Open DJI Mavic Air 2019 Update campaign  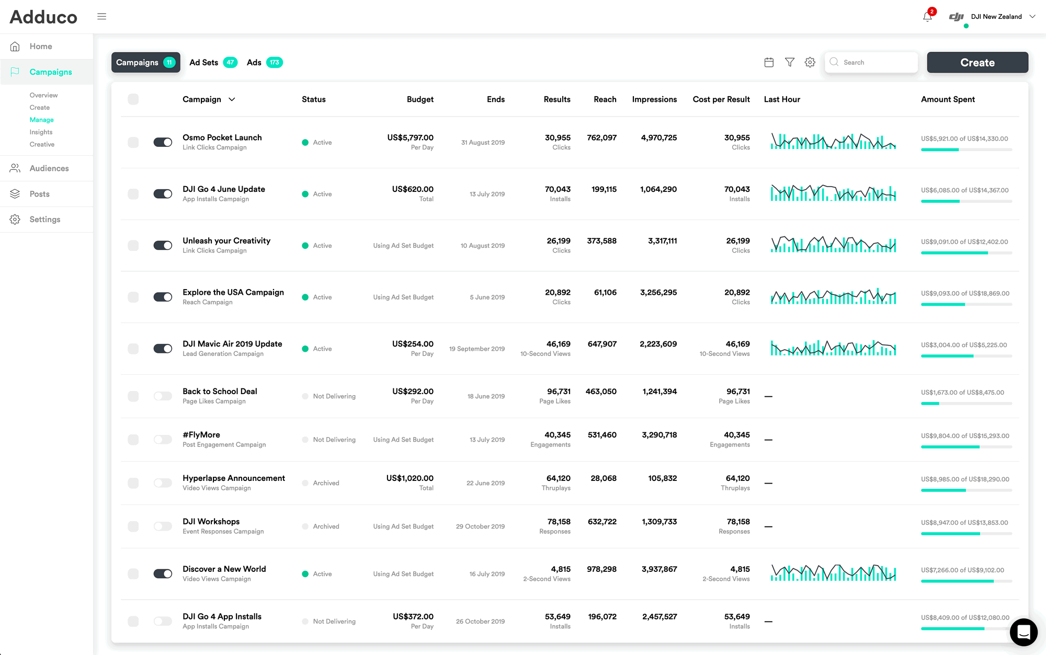click(232, 344)
